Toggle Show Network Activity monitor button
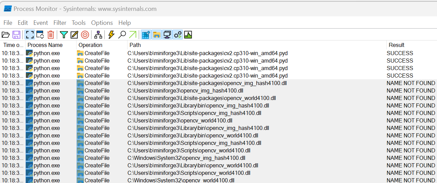Image resolution: width=437 pixels, height=183 pixels. 167,35
